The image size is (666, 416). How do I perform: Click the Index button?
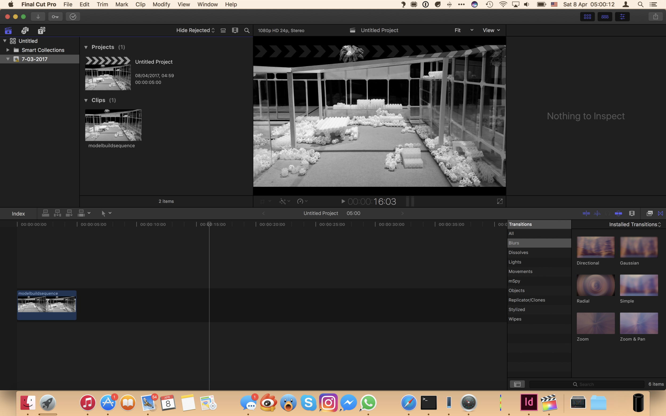(x=18, y=214)
